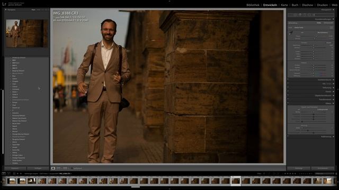Collapse the filmstrip with the bottom arrow

tap(169, 189)
